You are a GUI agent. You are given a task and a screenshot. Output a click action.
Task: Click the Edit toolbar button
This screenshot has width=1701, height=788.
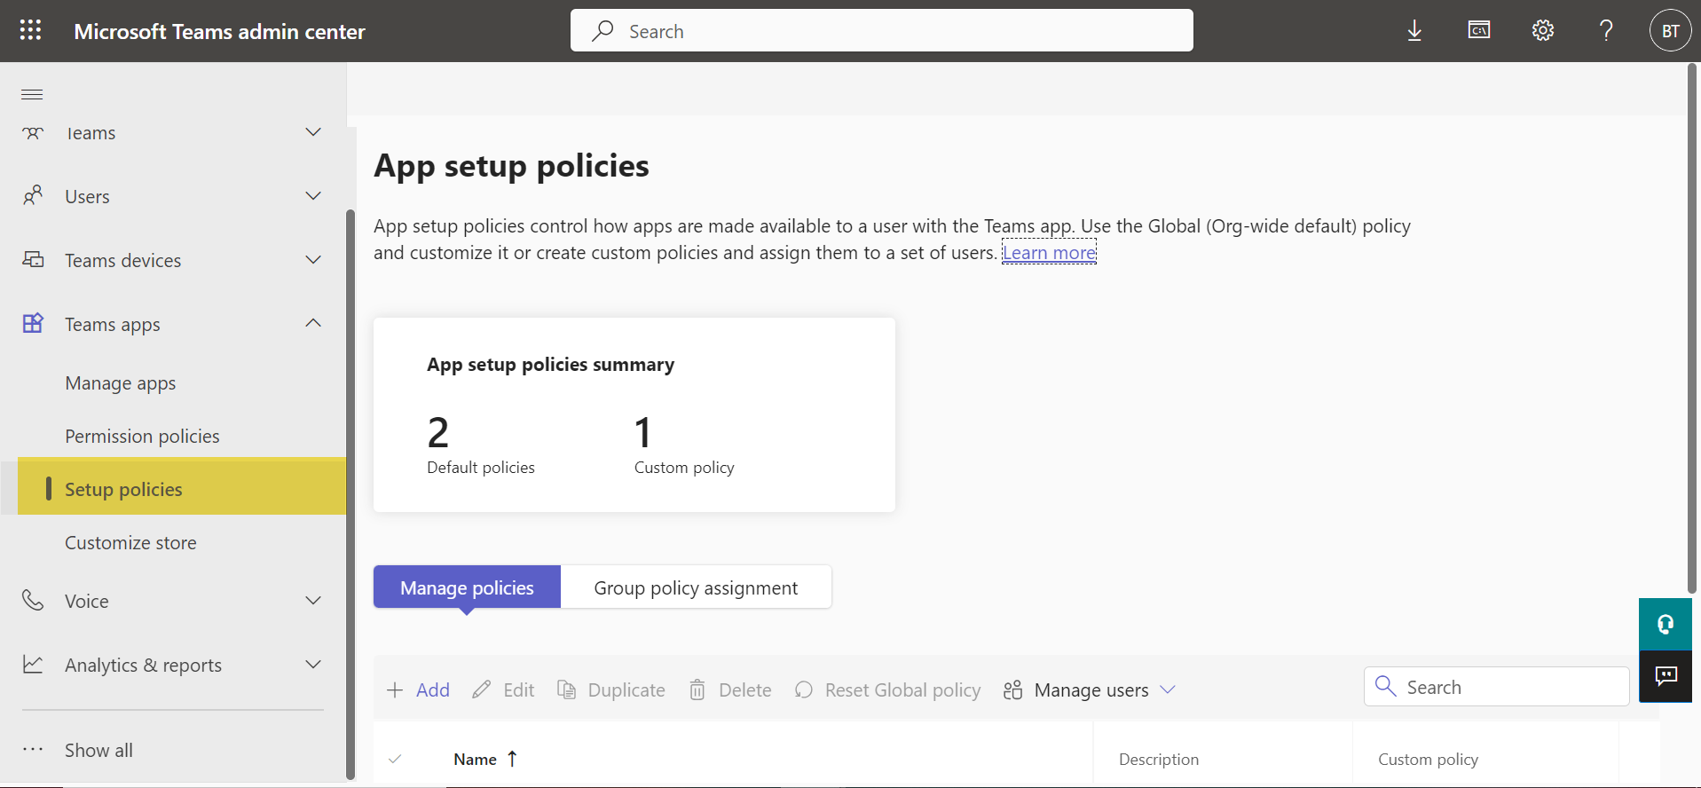[x=503, y=690]
